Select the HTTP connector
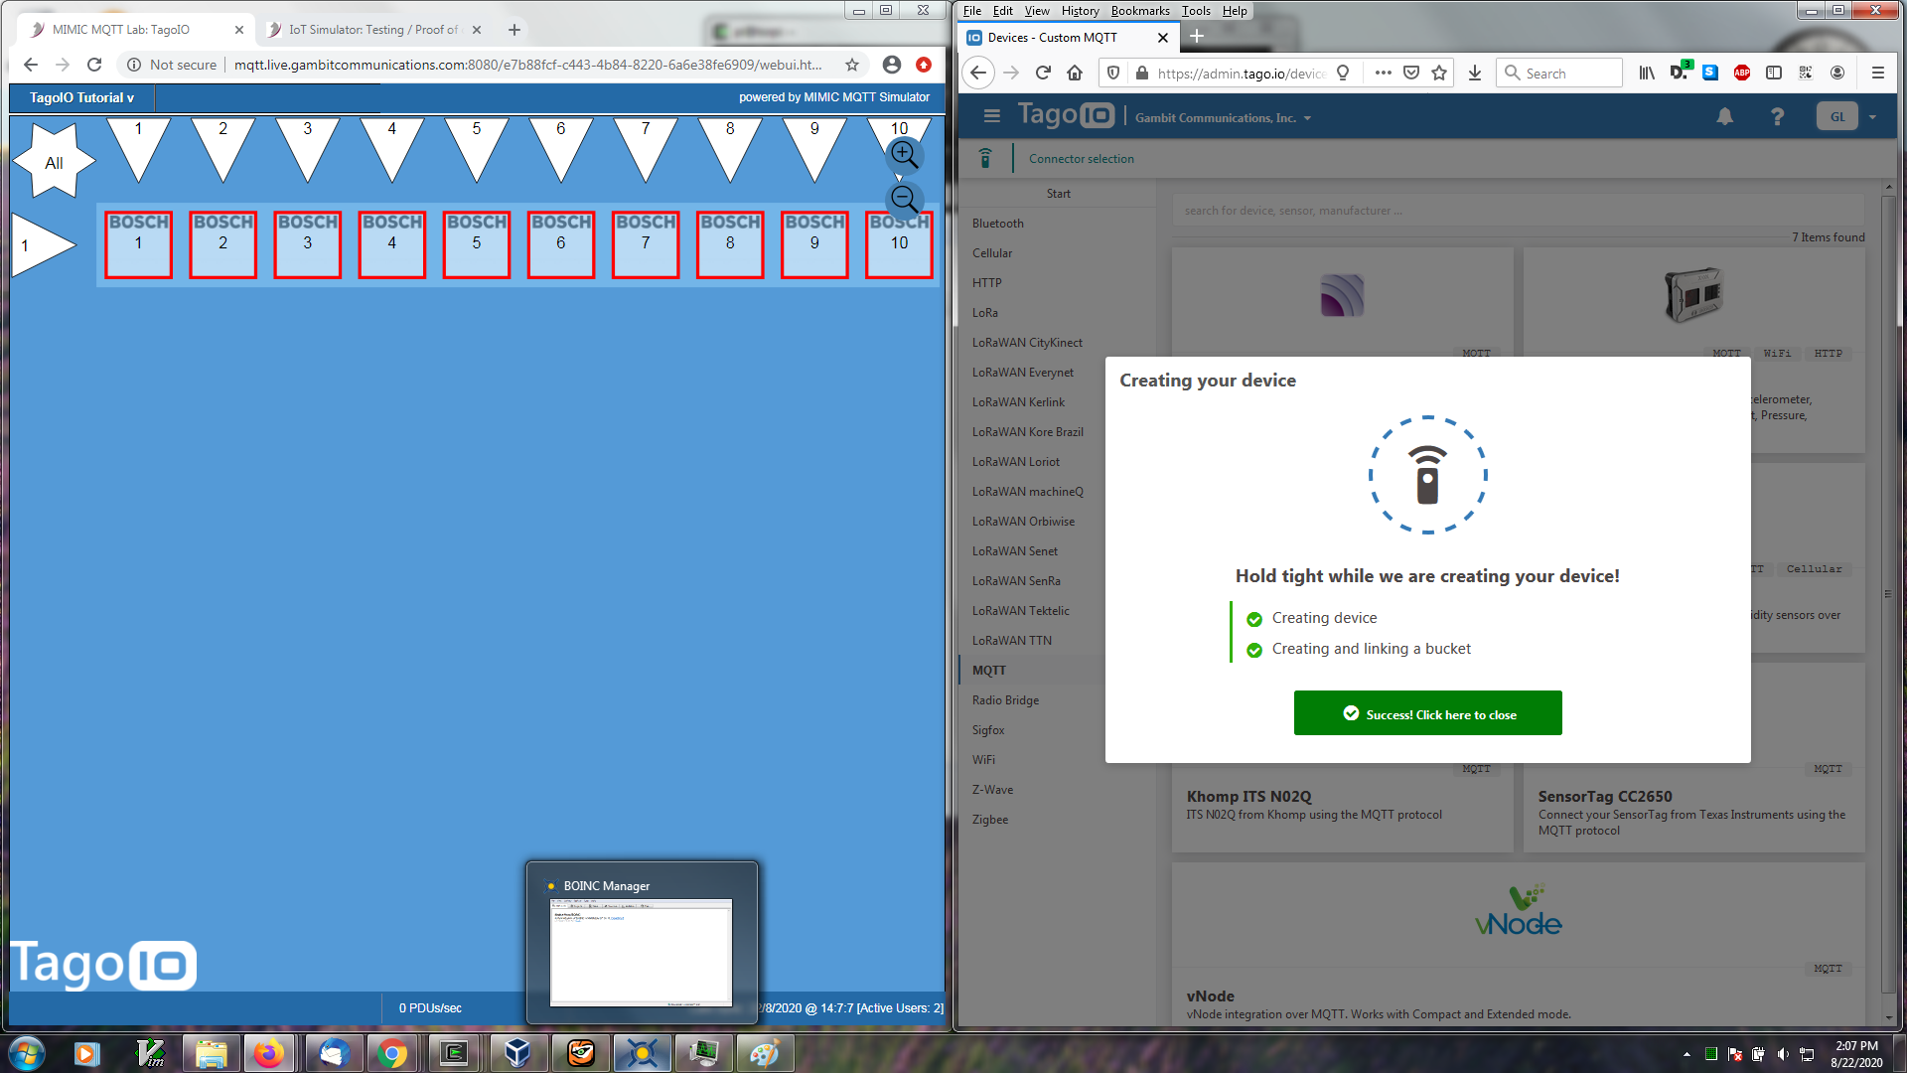This screenshot has height=1073, width=1907. [x=986, y=283]
